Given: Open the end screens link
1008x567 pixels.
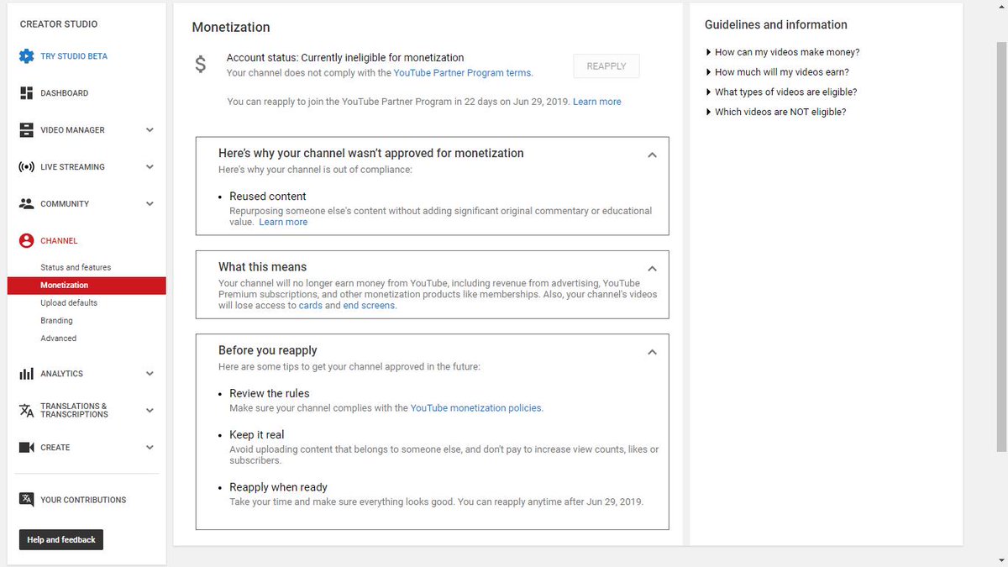Looking at the screenshot, I should (369, 306).
